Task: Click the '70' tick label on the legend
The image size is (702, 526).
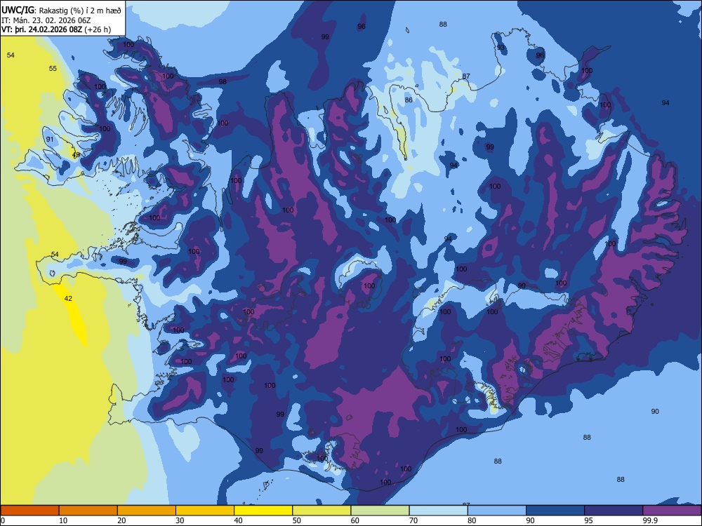Action: point(413,520)
